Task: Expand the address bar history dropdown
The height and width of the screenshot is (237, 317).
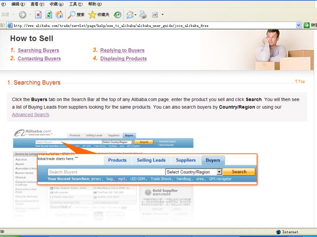Action: pyautogui.click(x=298, y=25)
